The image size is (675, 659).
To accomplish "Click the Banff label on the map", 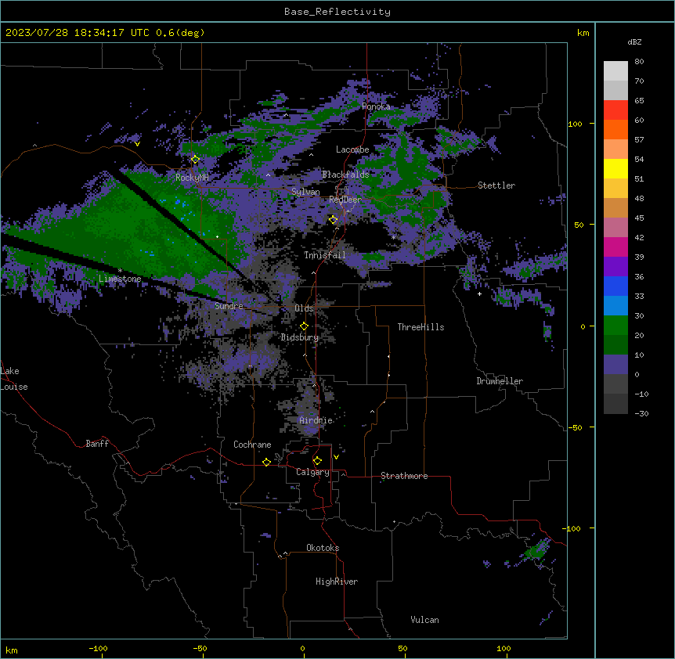I will point(97,444).
